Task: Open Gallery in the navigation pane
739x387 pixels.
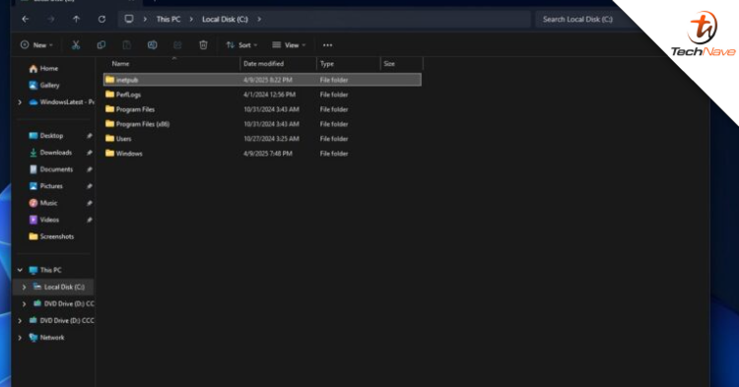Action: (x=44, y=86)
